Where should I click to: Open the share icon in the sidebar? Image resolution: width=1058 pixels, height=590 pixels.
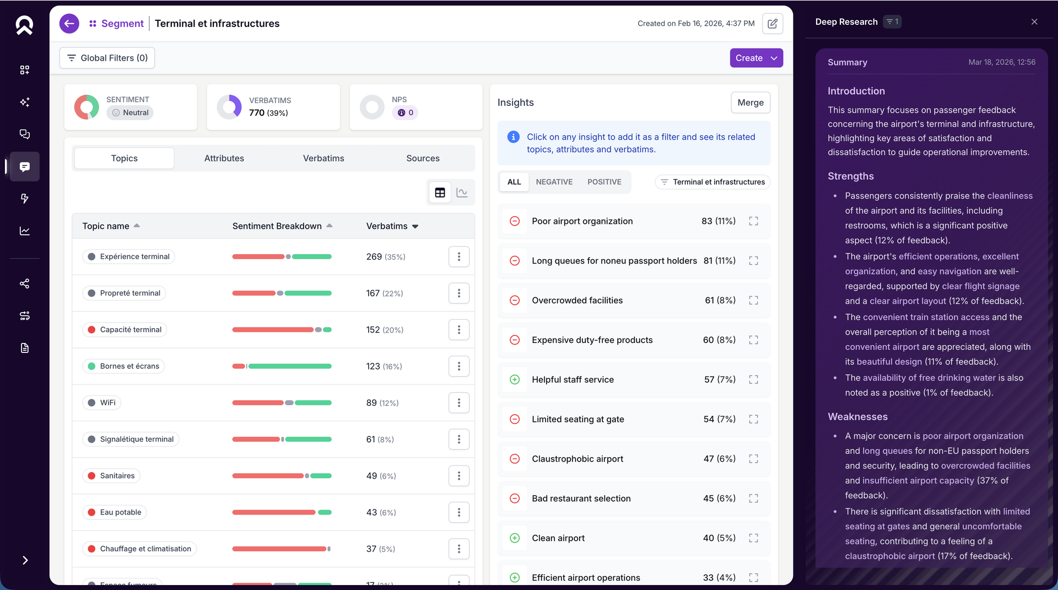tap(25, 283)
